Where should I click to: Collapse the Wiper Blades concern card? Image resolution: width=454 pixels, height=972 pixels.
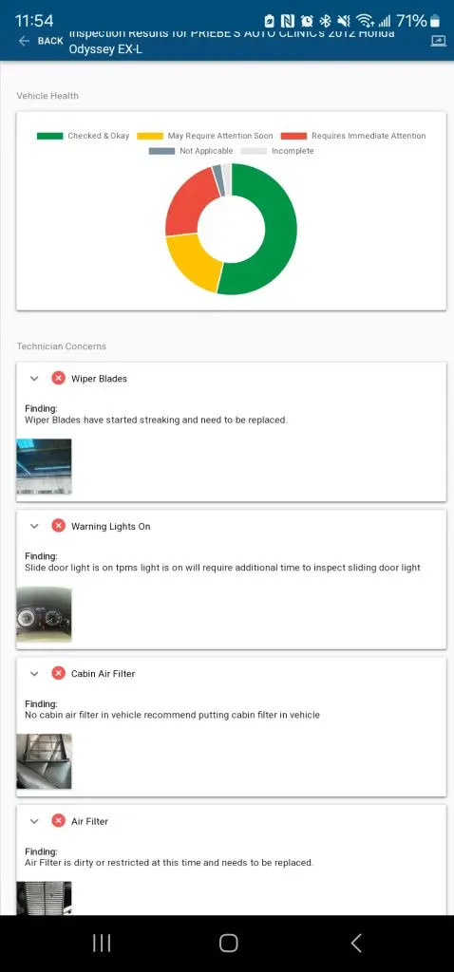point(34,378)
